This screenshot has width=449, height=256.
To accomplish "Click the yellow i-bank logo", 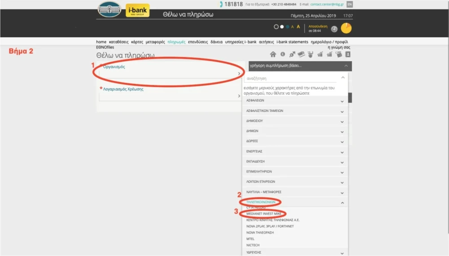I will [137, 10].
